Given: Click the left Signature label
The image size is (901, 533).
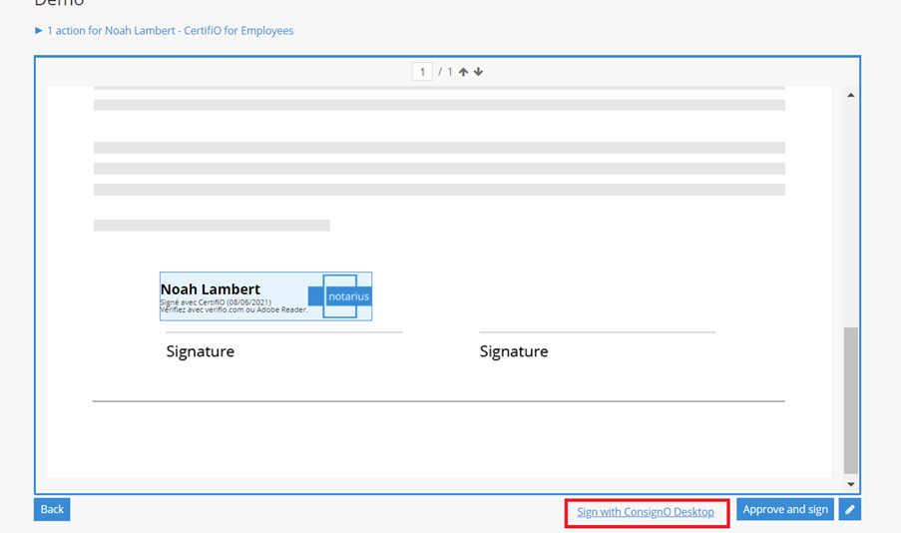Looking at the screenshot, I should tap(201, 351).
